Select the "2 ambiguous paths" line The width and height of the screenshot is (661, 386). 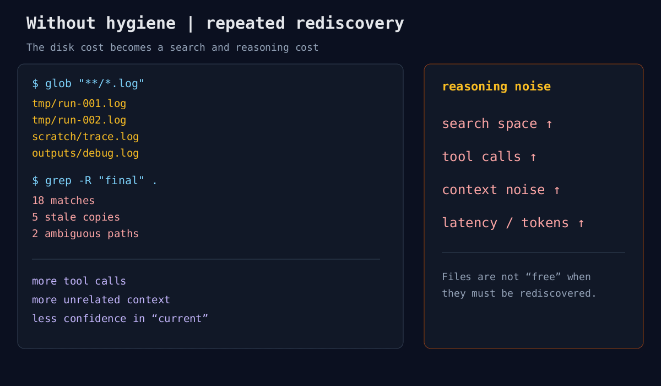click(85, 234)
